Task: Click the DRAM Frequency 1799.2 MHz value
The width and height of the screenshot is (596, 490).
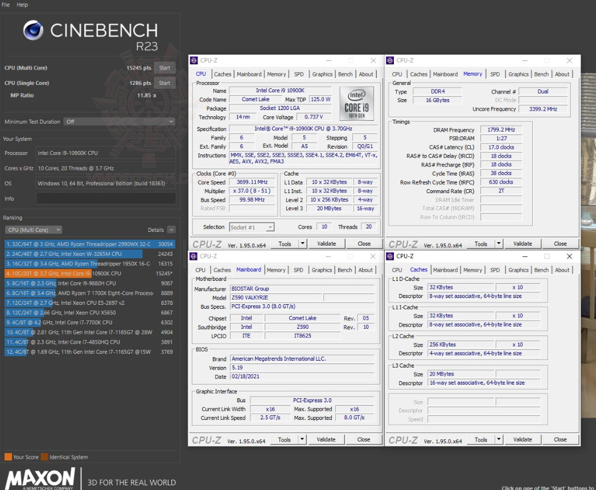Action: [501, 130]
